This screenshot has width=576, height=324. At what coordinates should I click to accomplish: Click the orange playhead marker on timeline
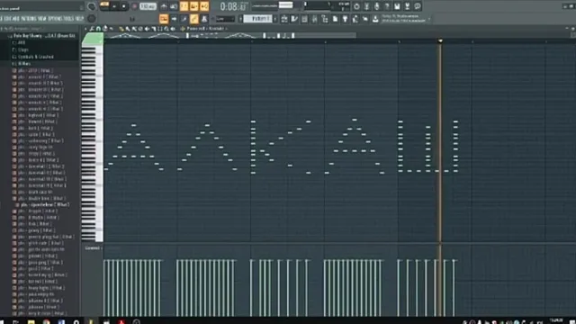[x=440, y=40]
